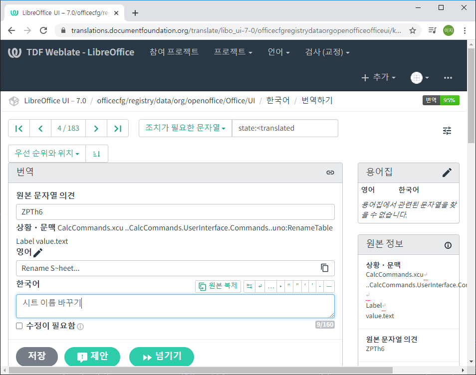
Task: Reload the page
Action: click(x=43, y=30)
